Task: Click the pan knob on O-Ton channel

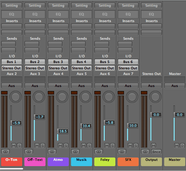Action: [15, 97]
